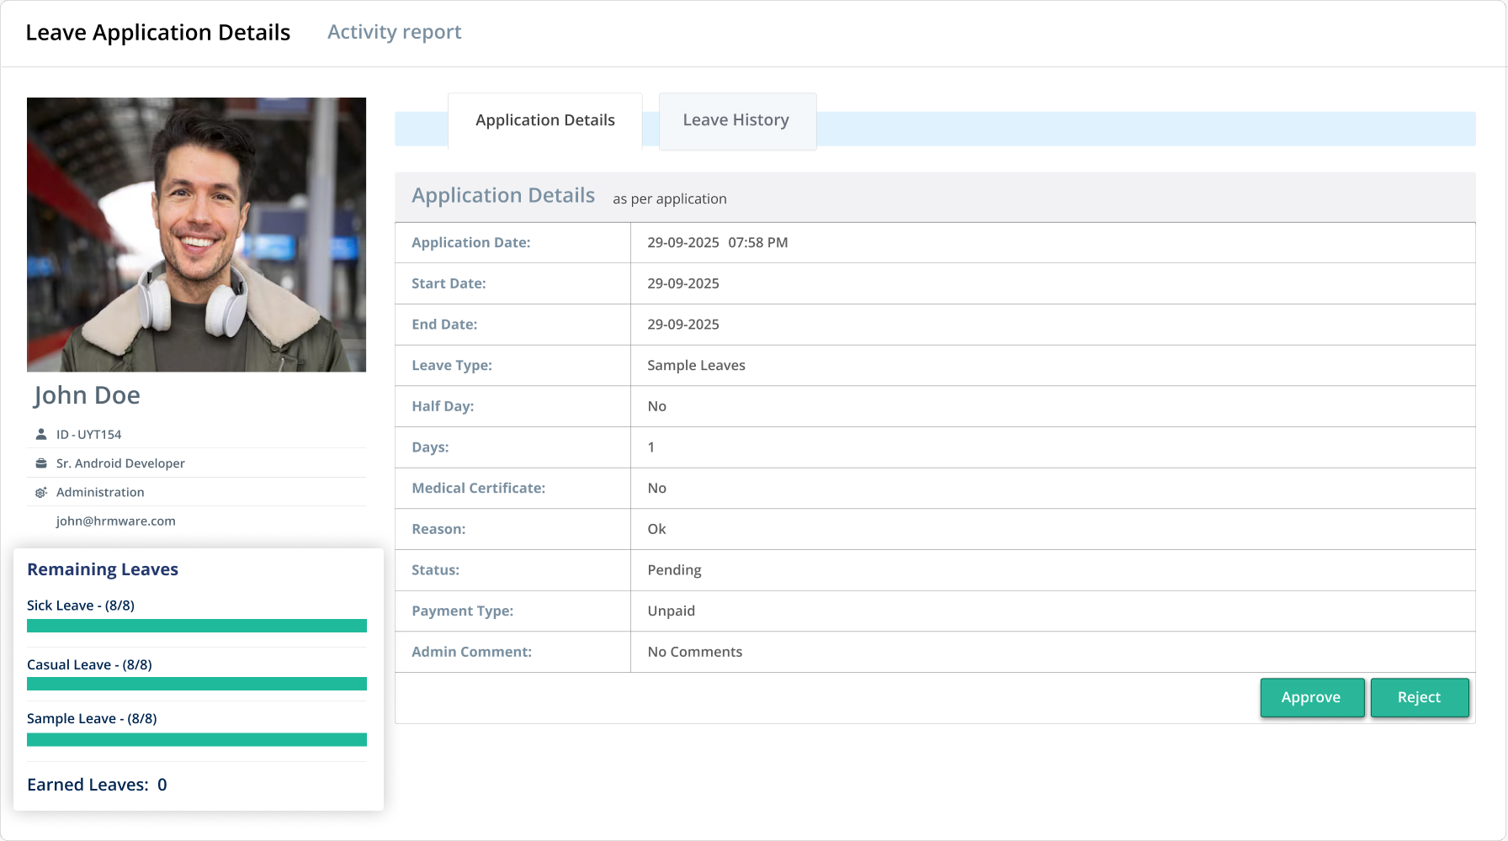Image resolution: width=1508 pixels, height=841 pixels.
Task: Approve the leave application
Action: [x=1310, y=697]
